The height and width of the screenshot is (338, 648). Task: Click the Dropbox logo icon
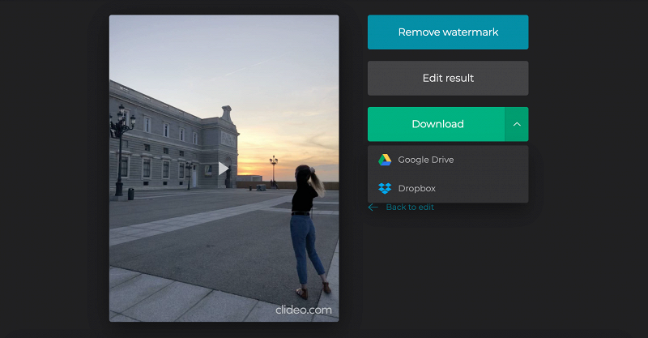coord(385,188)
